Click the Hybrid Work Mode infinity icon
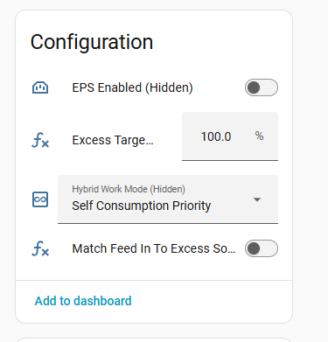 tap(40, 199)
